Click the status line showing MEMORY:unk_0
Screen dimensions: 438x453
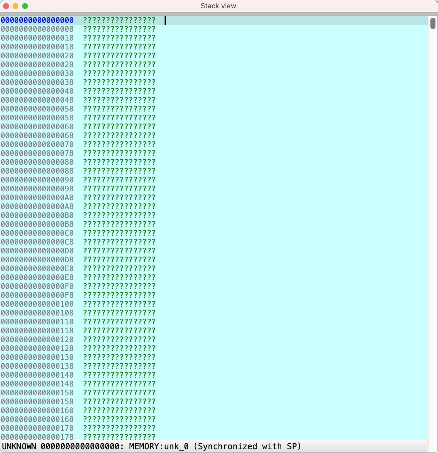(152, 447)
